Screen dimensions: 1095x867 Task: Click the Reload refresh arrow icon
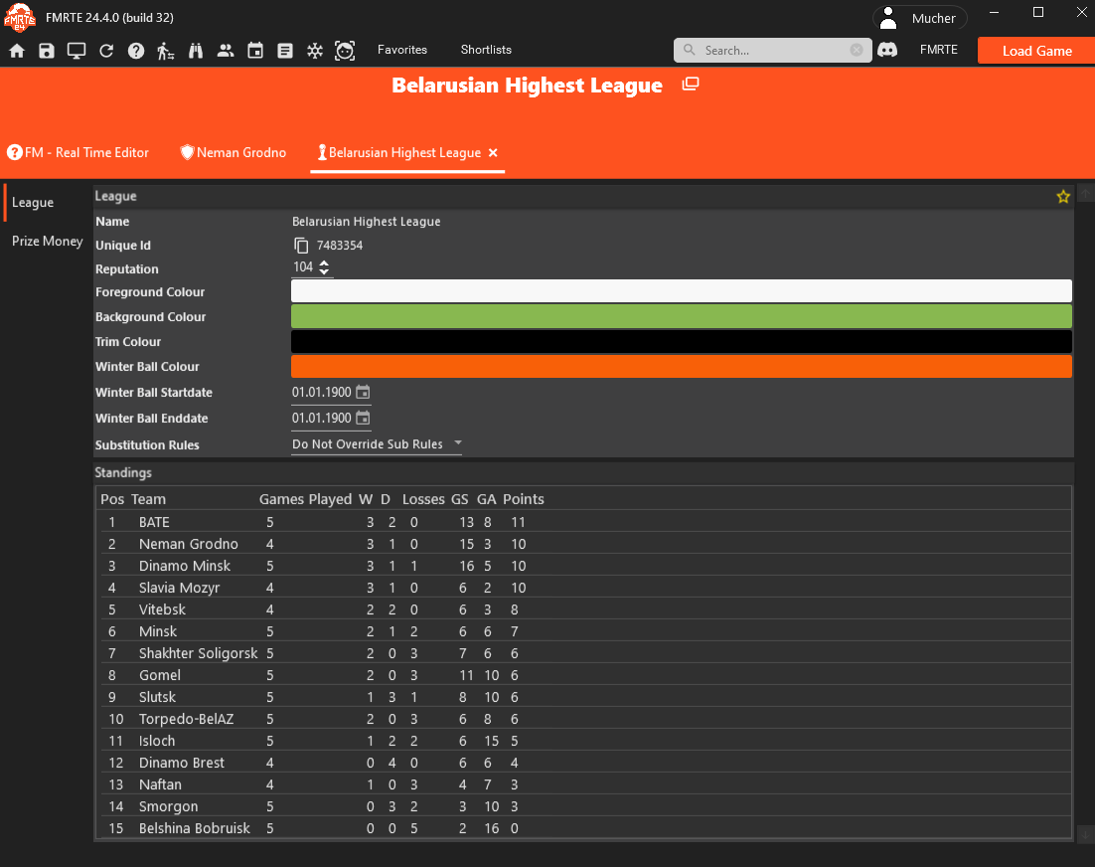(106, 51)
